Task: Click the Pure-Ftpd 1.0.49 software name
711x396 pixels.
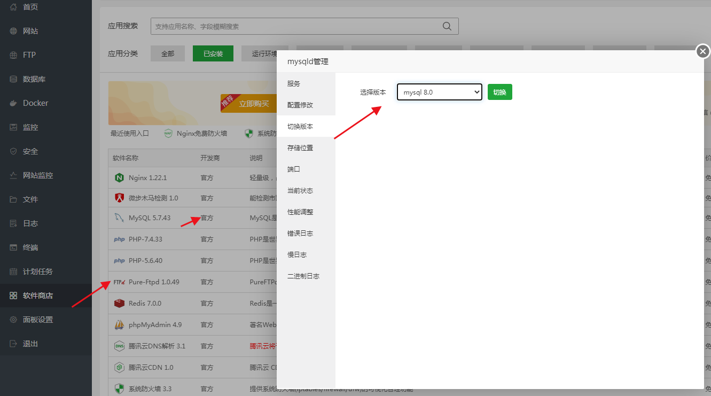Action: pos(154,282)
